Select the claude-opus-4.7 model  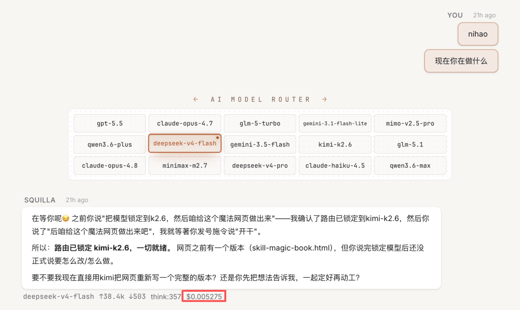click(185, 123)
